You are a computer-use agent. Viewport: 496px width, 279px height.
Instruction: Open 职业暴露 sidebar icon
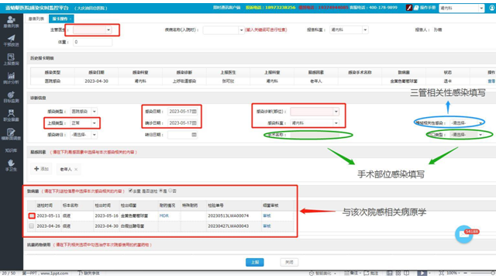click(11, 115)
